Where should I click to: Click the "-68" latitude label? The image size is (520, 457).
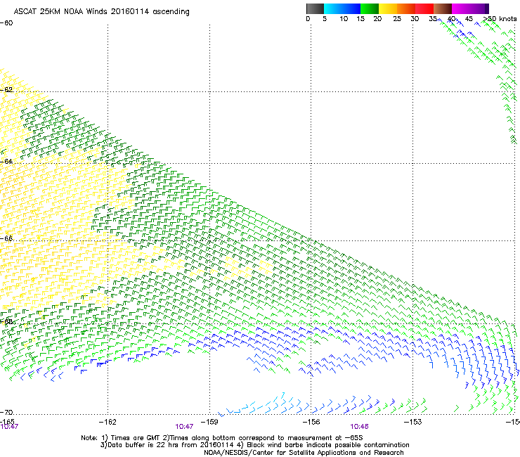point(6,321)
